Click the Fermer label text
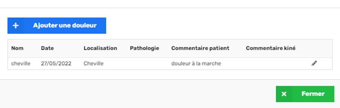 [313, 94]
